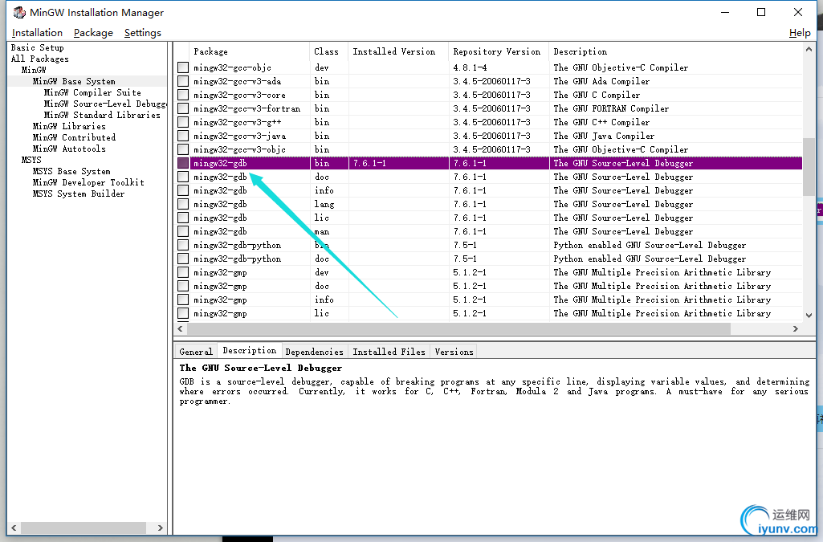This screenshot has height=542, width=823.
Task: Click package list vertical scrollbar thumb
Action: pyautogui.click(x=809, y=167)
